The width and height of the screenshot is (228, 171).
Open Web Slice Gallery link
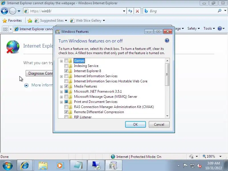87,21
